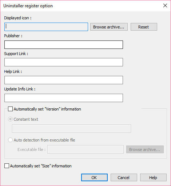Focus the Publisher input field

[x=64, y=44]
